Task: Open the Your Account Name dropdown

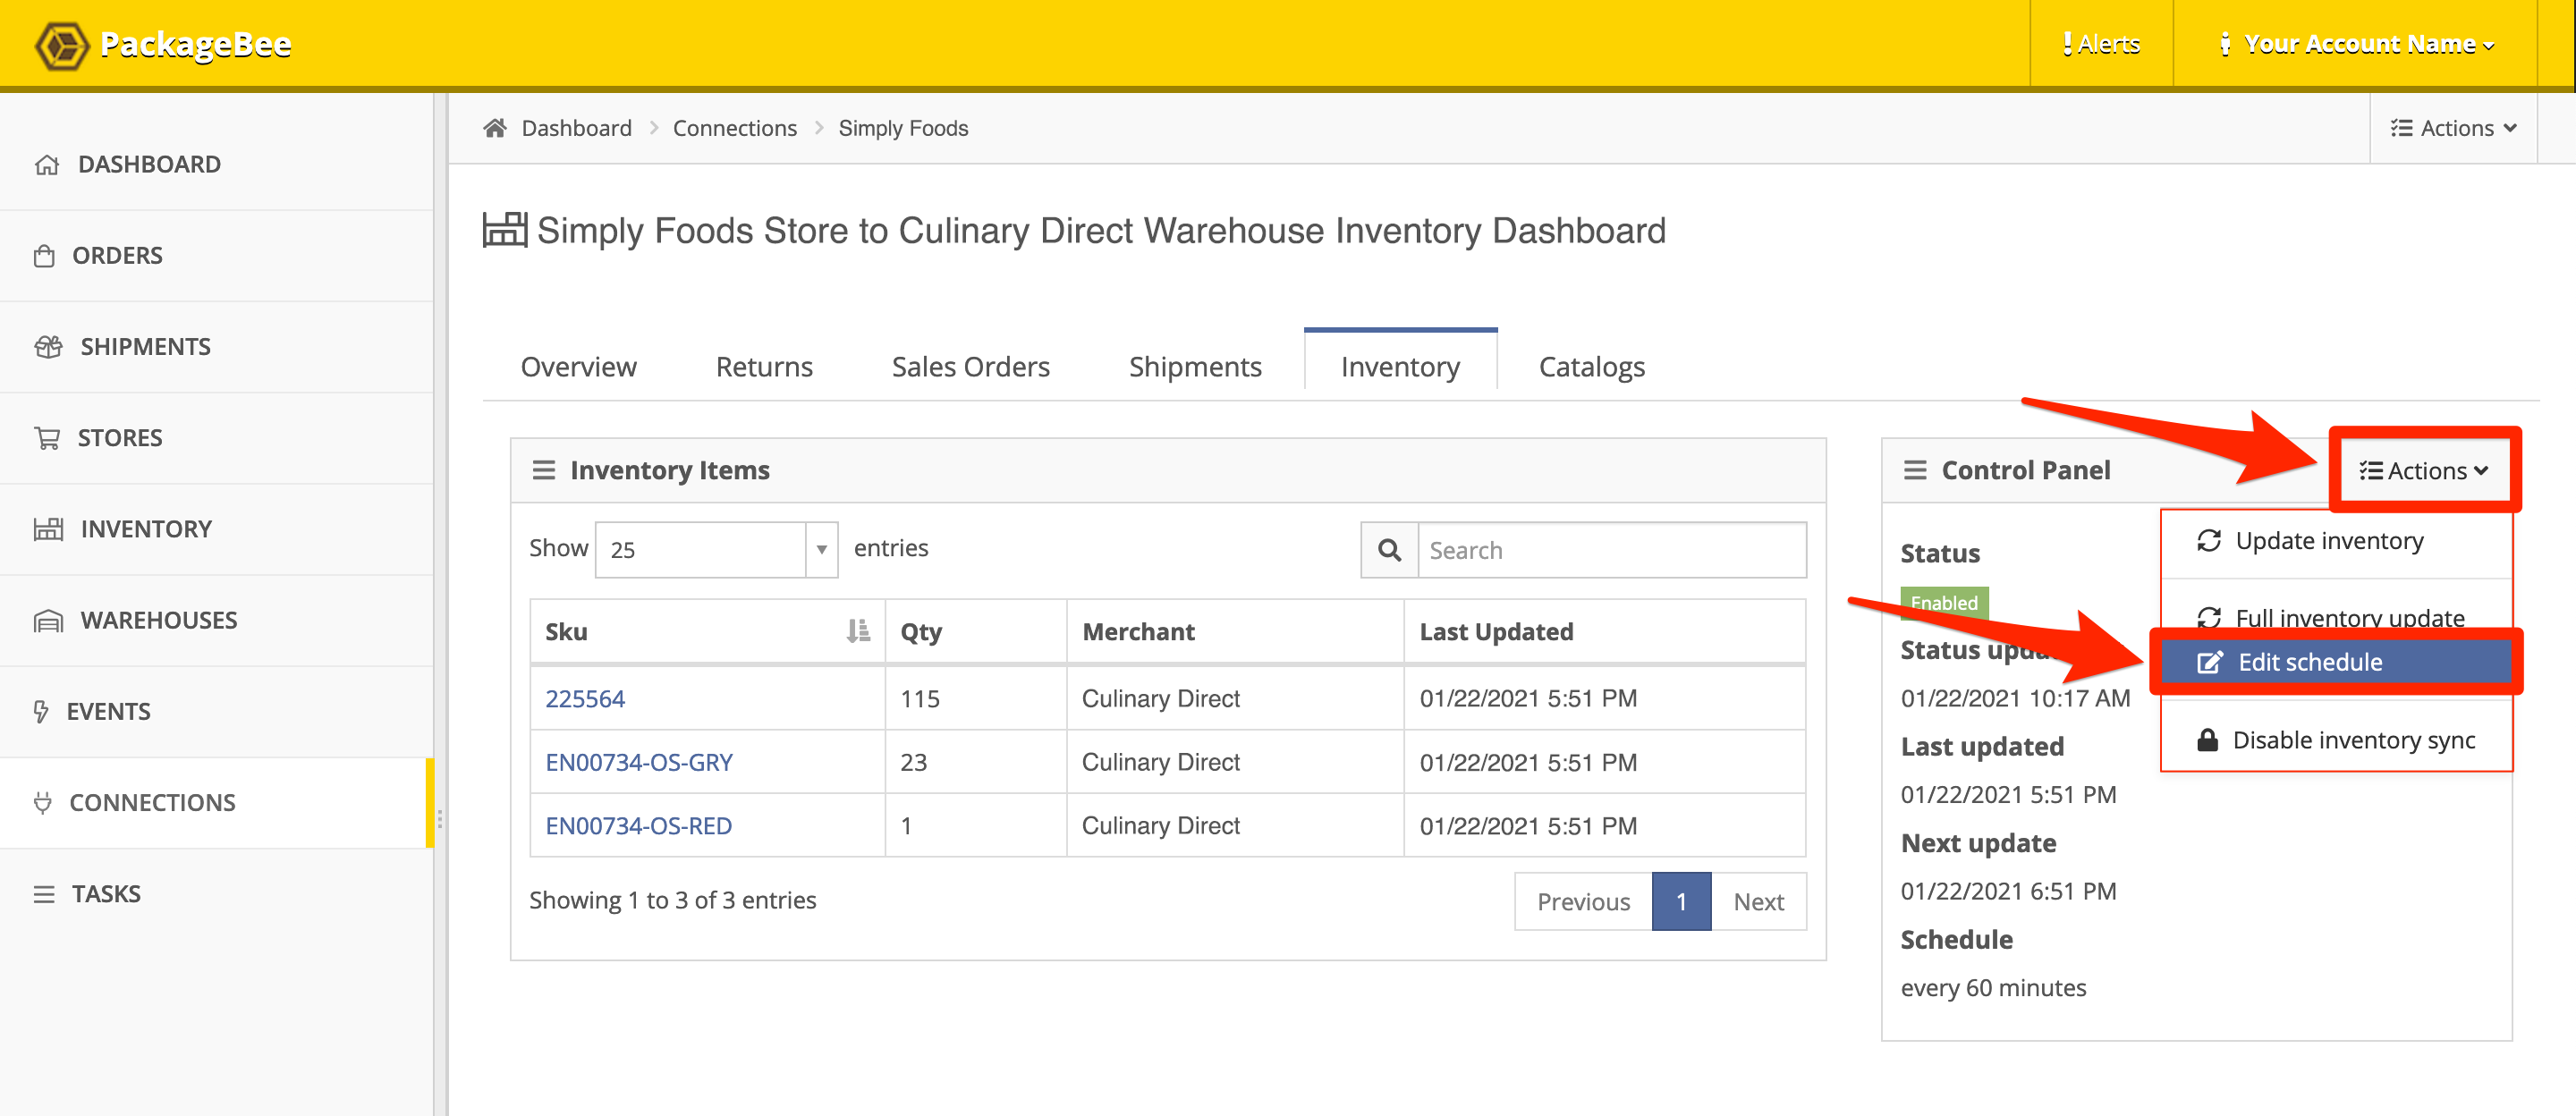Action: [2357, 44]
